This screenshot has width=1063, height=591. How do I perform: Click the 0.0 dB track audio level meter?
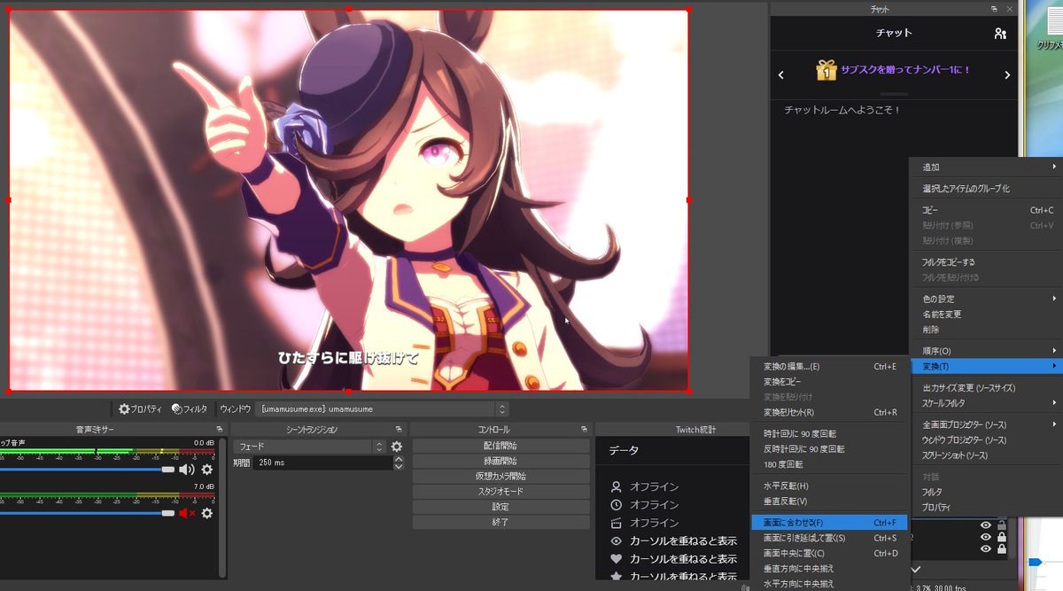(106, 452)
